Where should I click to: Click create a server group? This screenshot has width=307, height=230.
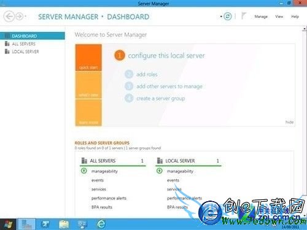(161, 99)
